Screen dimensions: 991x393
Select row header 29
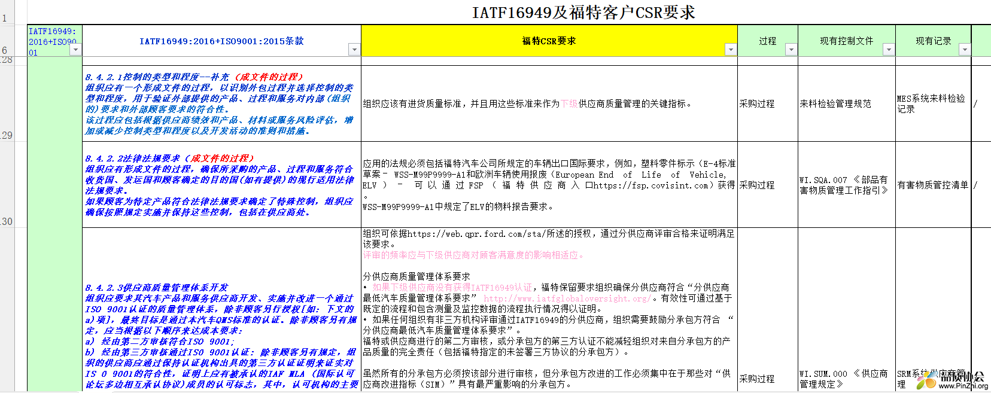(7, 103)
